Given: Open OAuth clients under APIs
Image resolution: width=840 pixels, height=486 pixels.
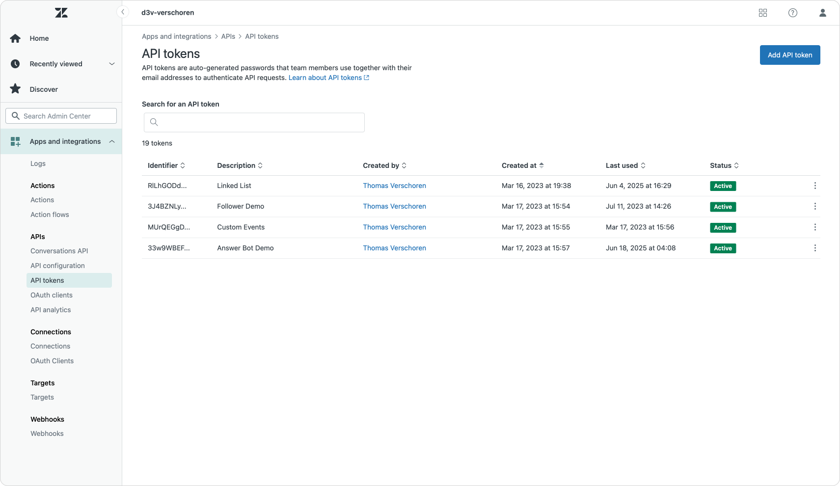Looking at the screenshot, I should (52, 295).
